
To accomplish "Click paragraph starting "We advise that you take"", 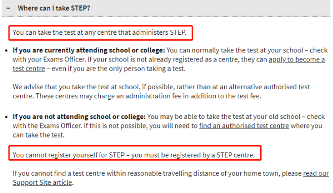I will (x=161, y=92).
